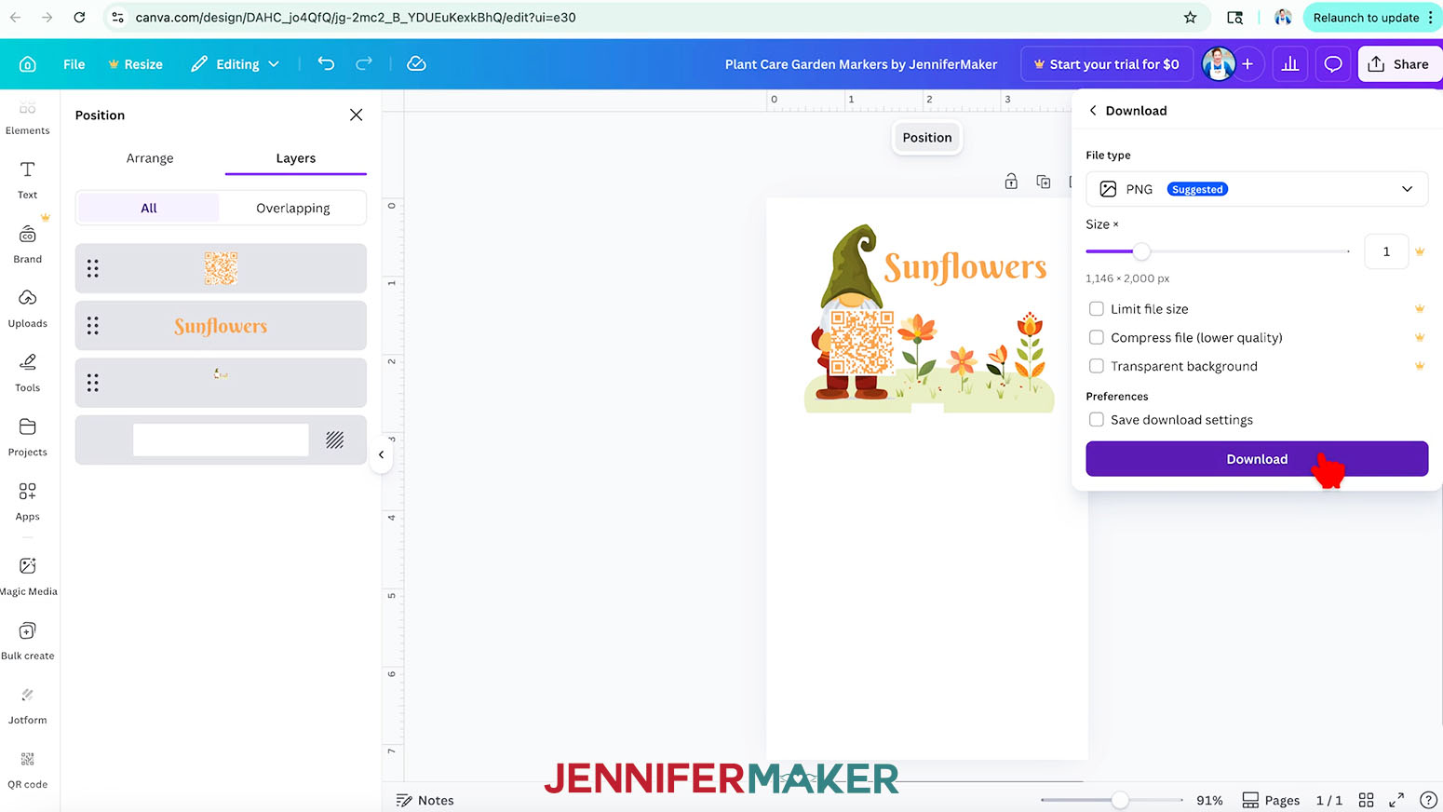Viewport: 1443px width, 812px height.
Task: Collapse the side panel arrow
Action: (x=381, y=454)
